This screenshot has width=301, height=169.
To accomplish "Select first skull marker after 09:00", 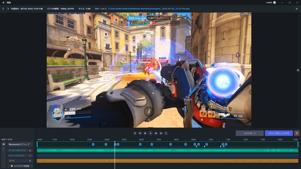I will click(x=195, y=144).
